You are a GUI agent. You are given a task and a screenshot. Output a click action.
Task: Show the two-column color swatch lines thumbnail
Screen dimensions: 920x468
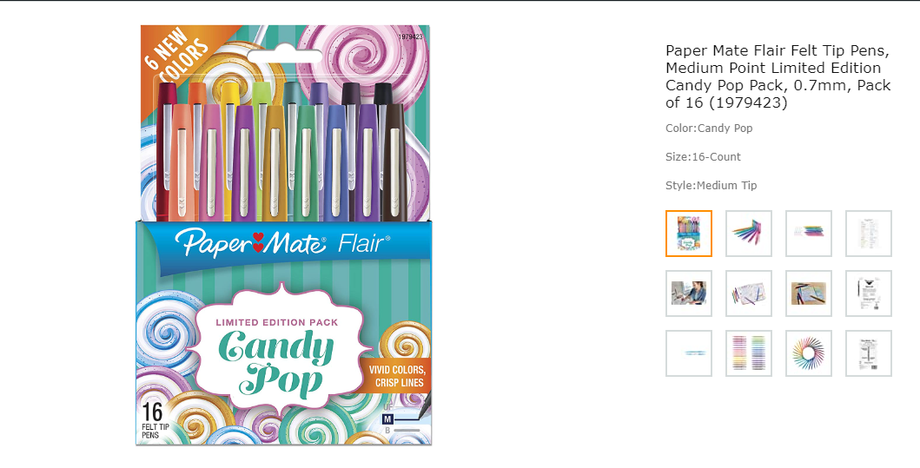pyautogui.click(x=749, y=353)
